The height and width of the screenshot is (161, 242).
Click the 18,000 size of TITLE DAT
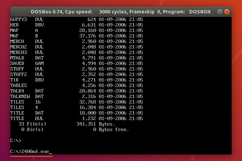click(x=87, y=113)
